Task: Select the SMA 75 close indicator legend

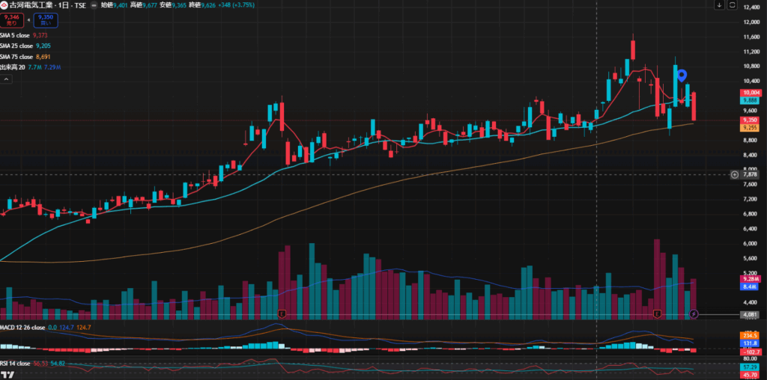Action: (17, 57)
